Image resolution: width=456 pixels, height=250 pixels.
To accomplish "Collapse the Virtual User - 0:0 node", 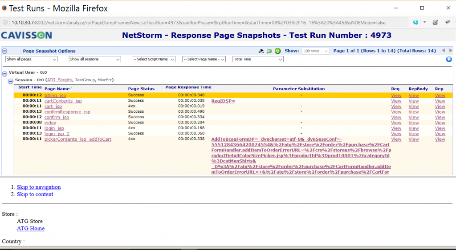I will point(4,74).
